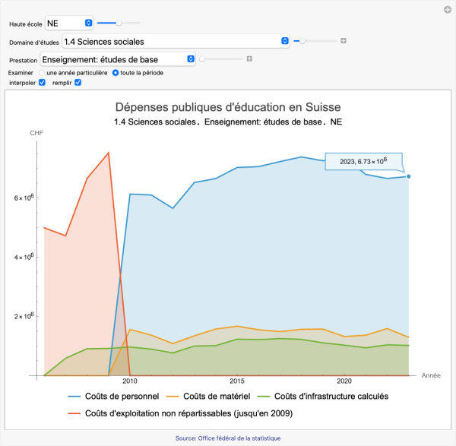Open the Prestation dropdown menu
This screenshot has height=446, width=456.
(117, 59)
